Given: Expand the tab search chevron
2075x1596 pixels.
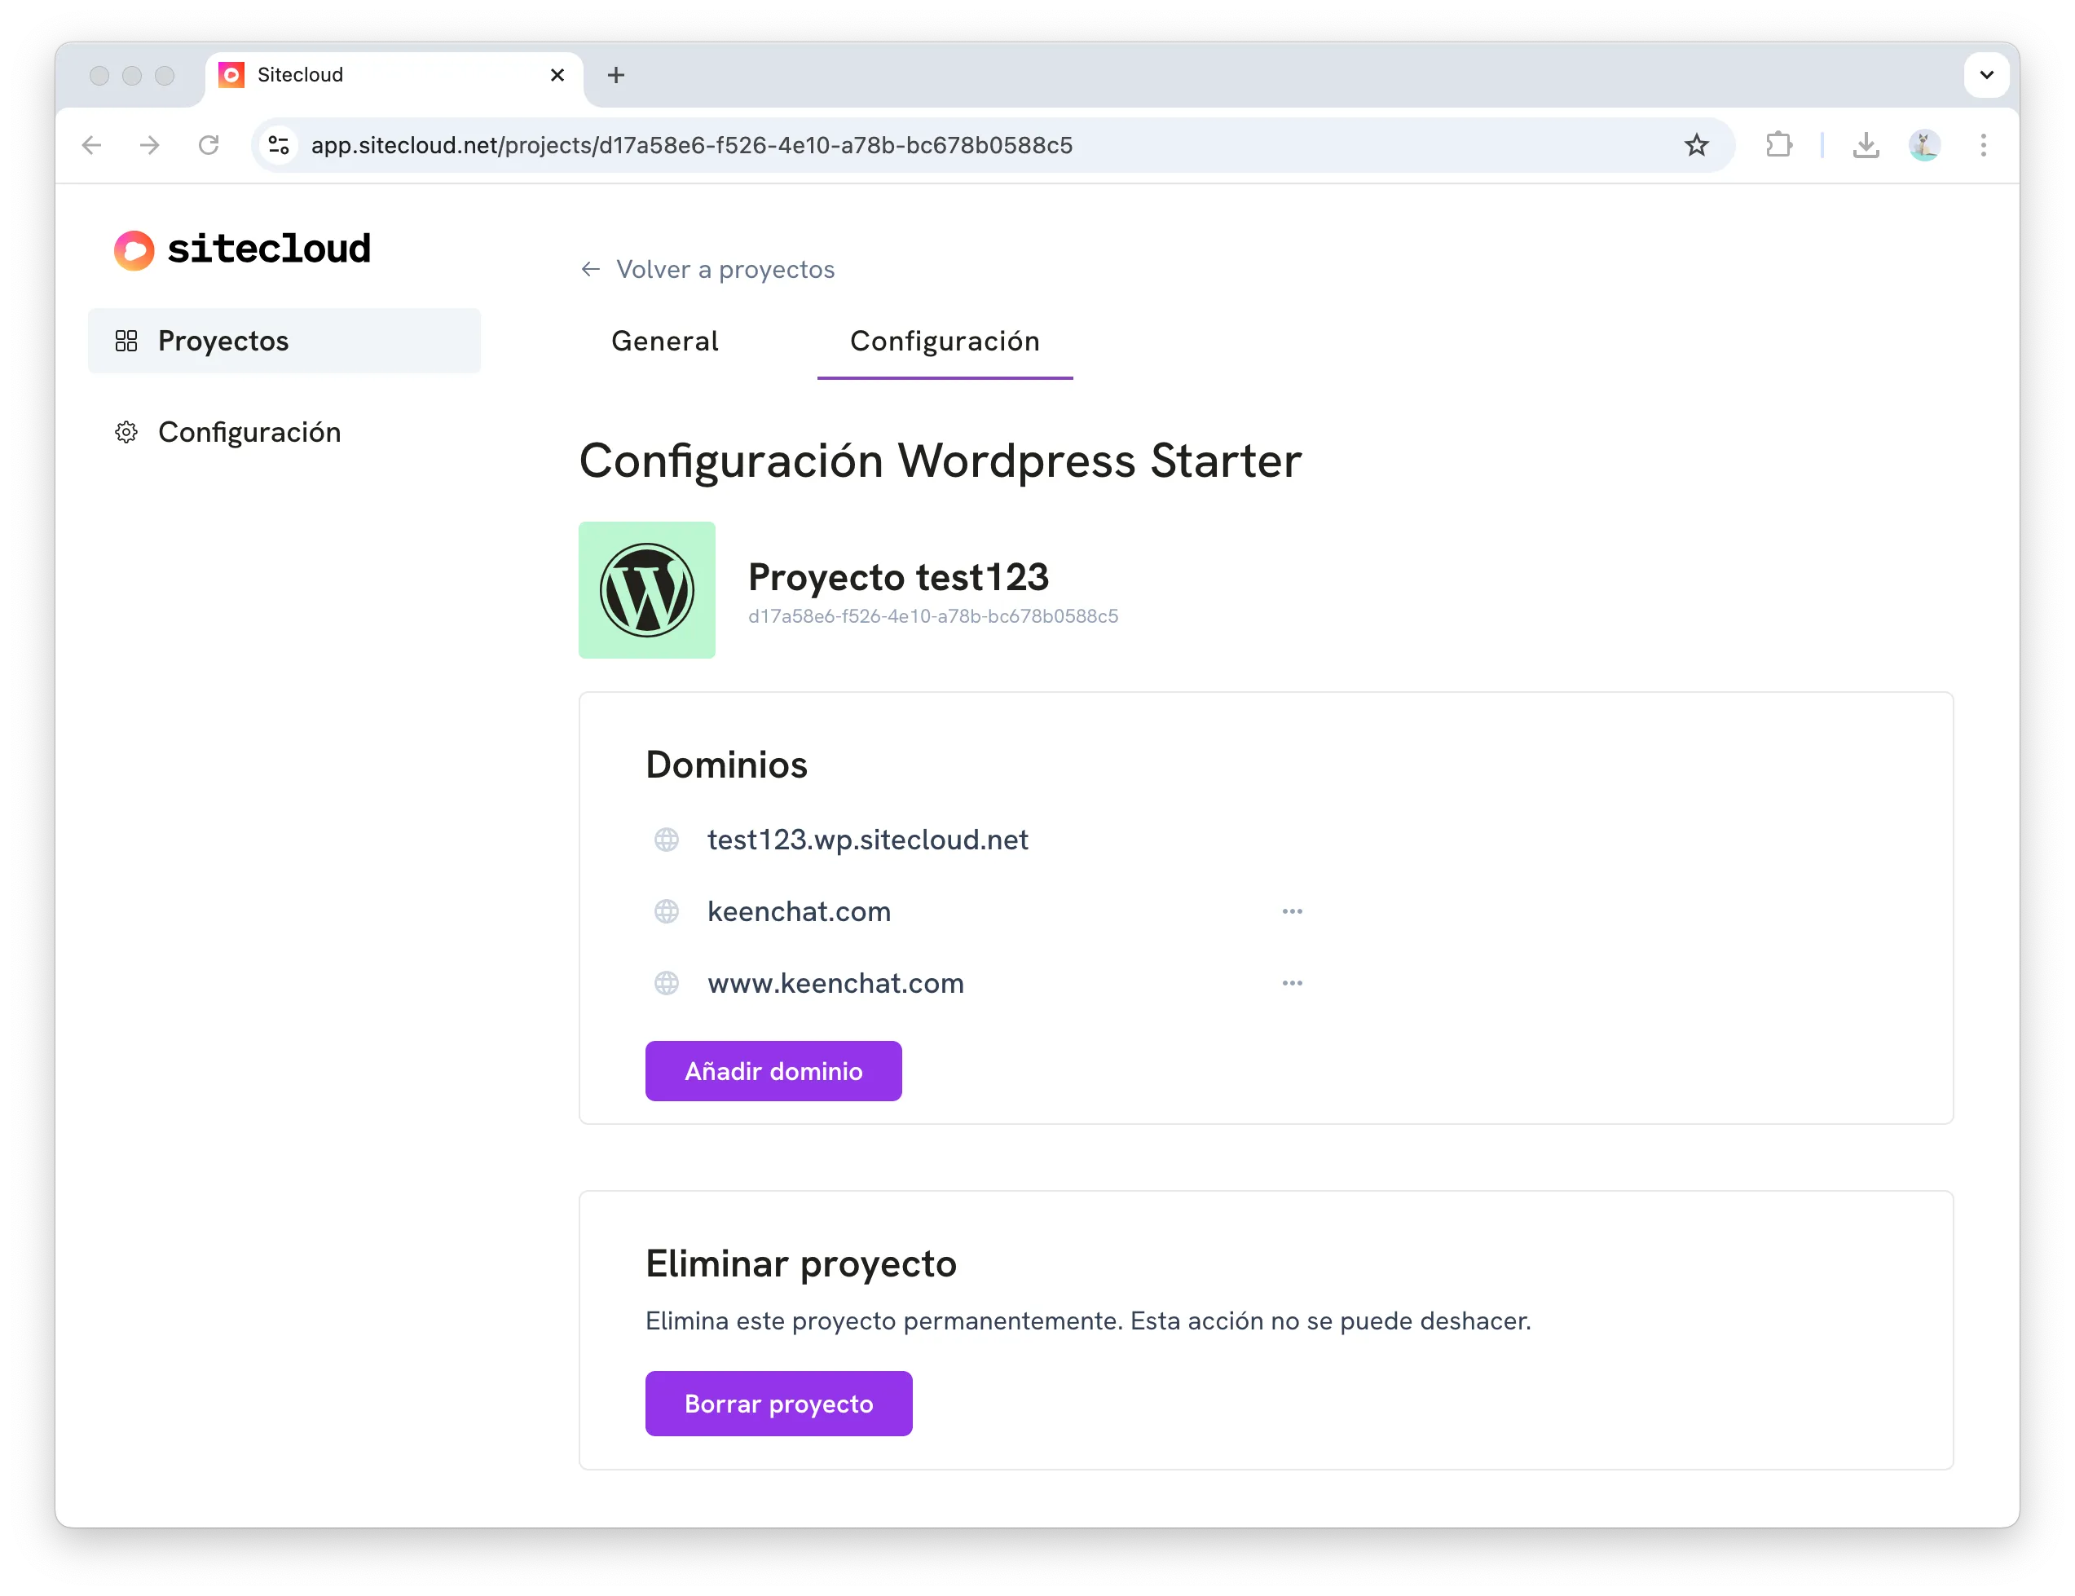Looking at the screenshot, I should [x=1985, y=75].
